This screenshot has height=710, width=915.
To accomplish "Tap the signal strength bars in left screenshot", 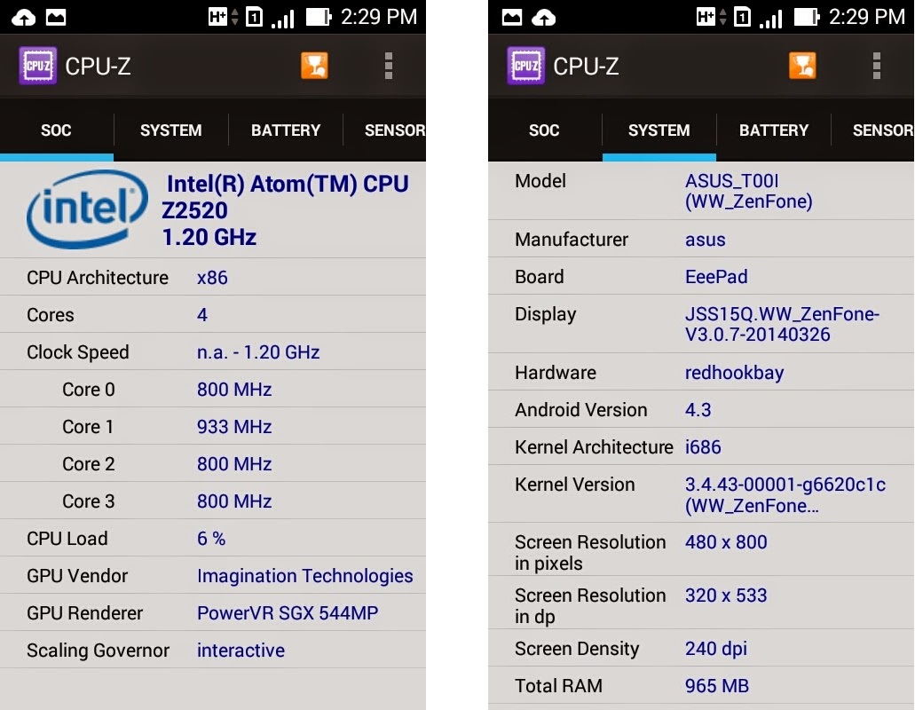I will tap(283, 18).
